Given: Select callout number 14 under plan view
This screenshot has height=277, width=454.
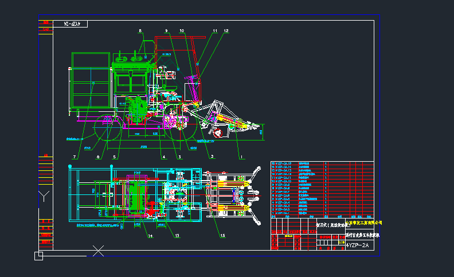Looking at the screenshot, I should click(150, 236).
